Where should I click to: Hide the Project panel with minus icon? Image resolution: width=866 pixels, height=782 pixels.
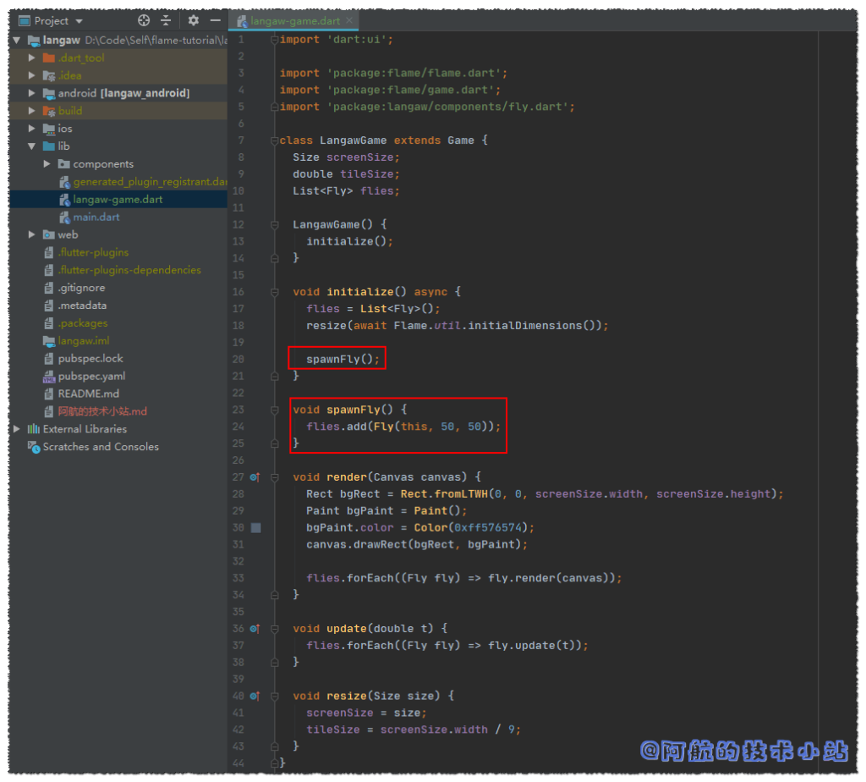coord(215,20)
